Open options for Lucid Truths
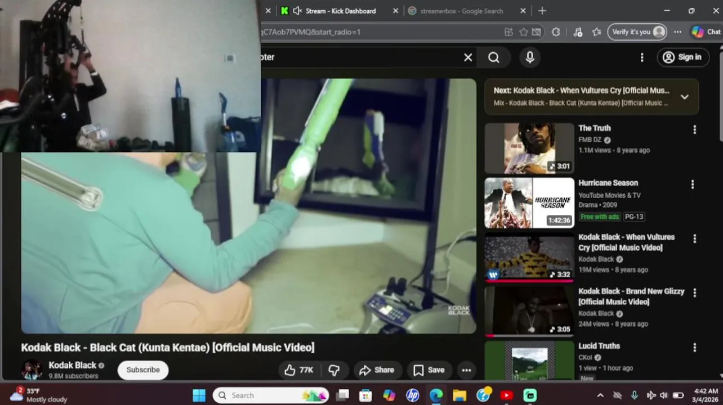The image size is (723, 405). [x=694, y=348]
